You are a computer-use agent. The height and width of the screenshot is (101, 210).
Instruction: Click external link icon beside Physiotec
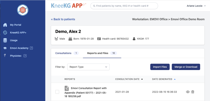pos(25,56)
